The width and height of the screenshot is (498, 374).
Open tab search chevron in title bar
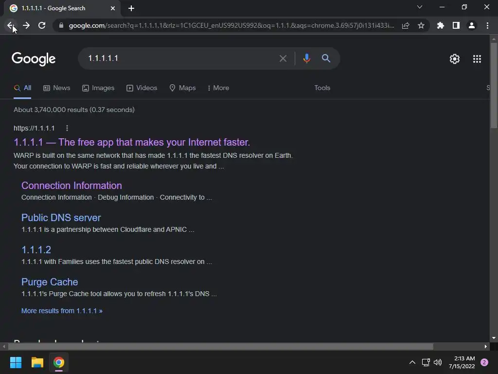(420, 7)
